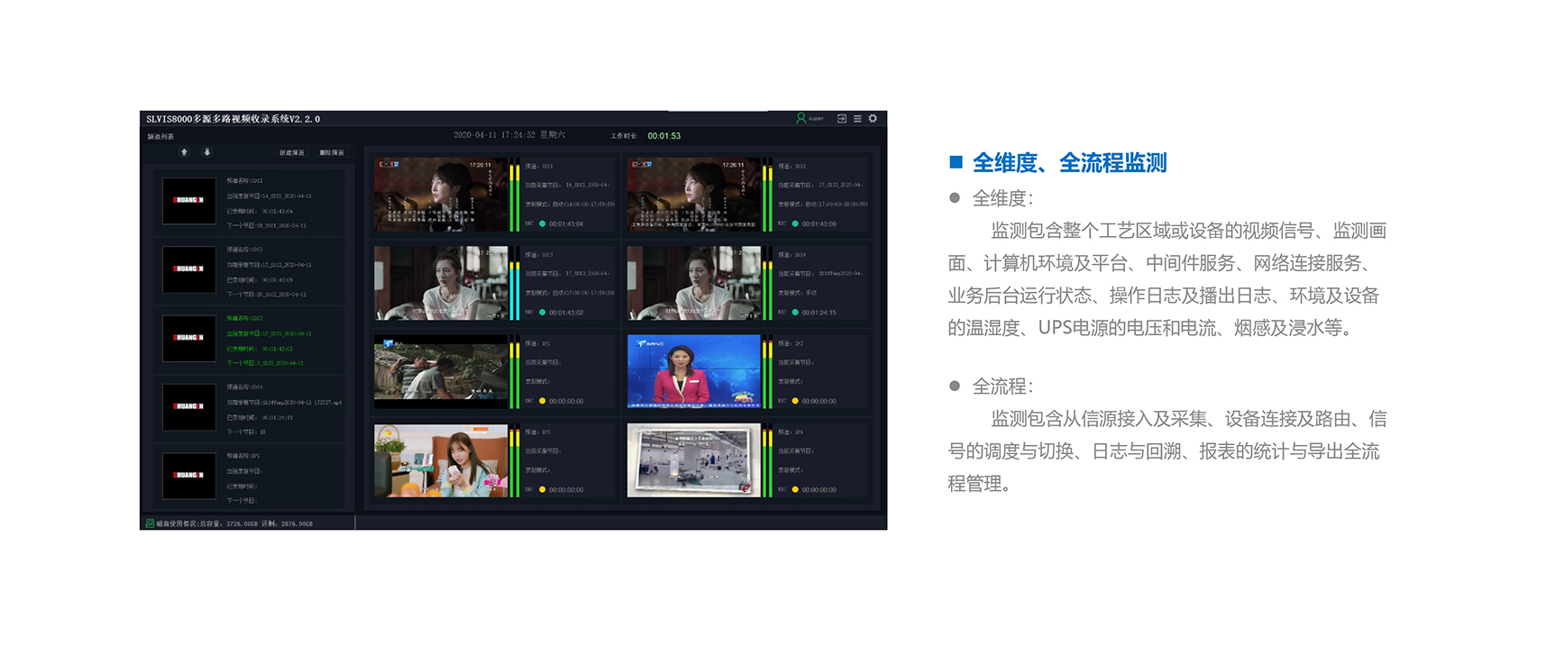This screenshot has height=655, width=1555.
Task: Open the hamburger menu icon in header
Action: (x=857, y=118)
